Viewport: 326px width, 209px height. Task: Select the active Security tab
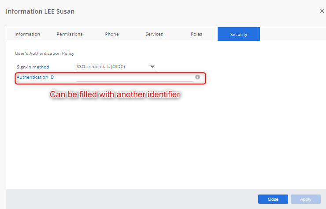tap(239, 34)
